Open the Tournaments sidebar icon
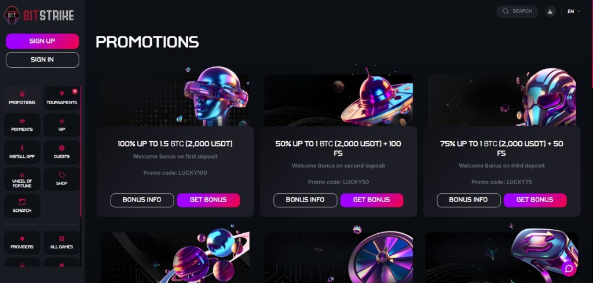 tap(61, 97)
